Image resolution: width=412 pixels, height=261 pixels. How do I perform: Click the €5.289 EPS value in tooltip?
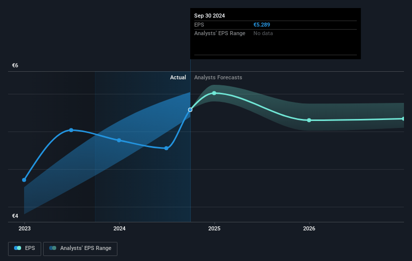(x=262, y=25)
